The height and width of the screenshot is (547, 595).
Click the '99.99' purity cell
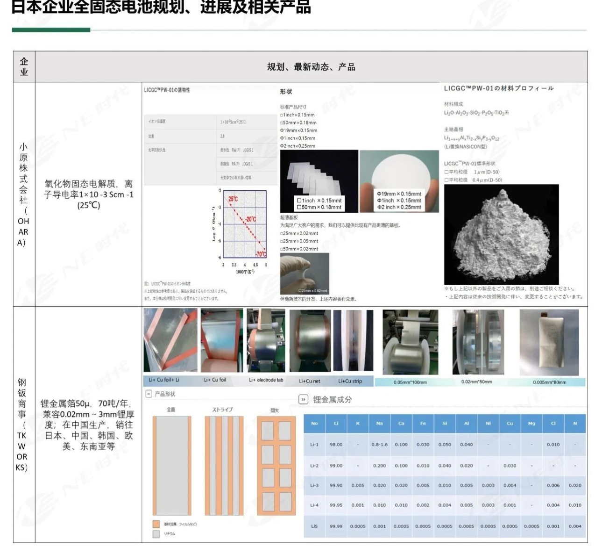(336, 526)
